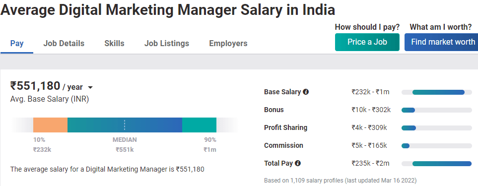Select the Skills tab
Screen dimensions: 478x186
point(114,44)
